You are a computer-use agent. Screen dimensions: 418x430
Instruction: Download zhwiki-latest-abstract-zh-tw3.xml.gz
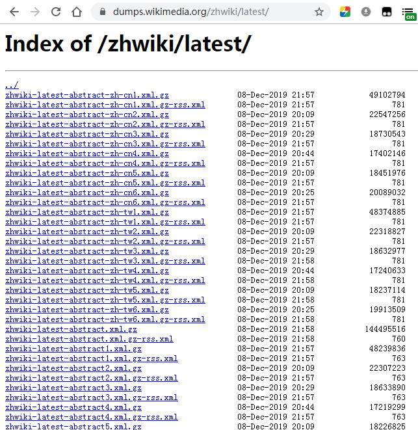(87, 251)
